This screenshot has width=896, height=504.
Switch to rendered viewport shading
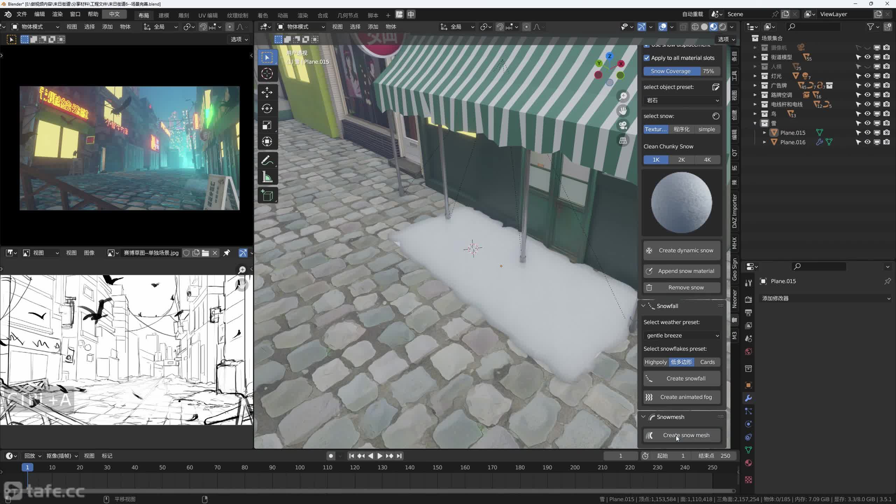(722, 27)
